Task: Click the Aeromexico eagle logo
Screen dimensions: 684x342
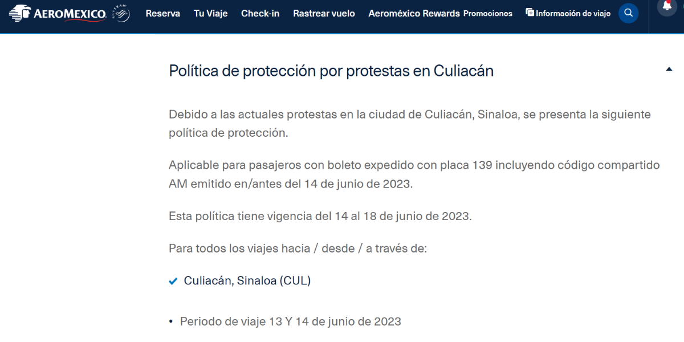Action: (x=20, y=13)
